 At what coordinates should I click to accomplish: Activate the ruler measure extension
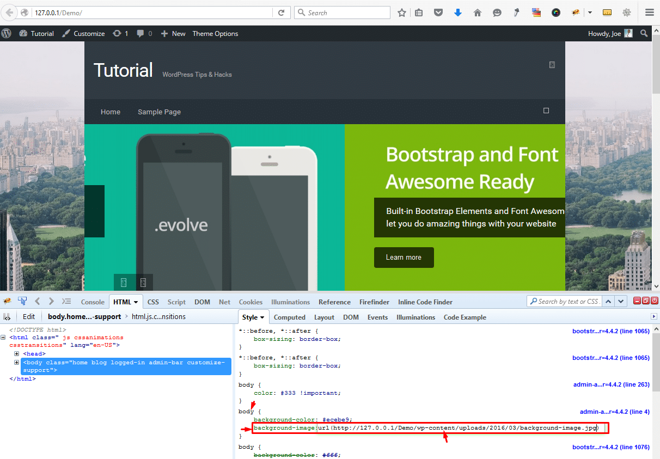point(607,13)
